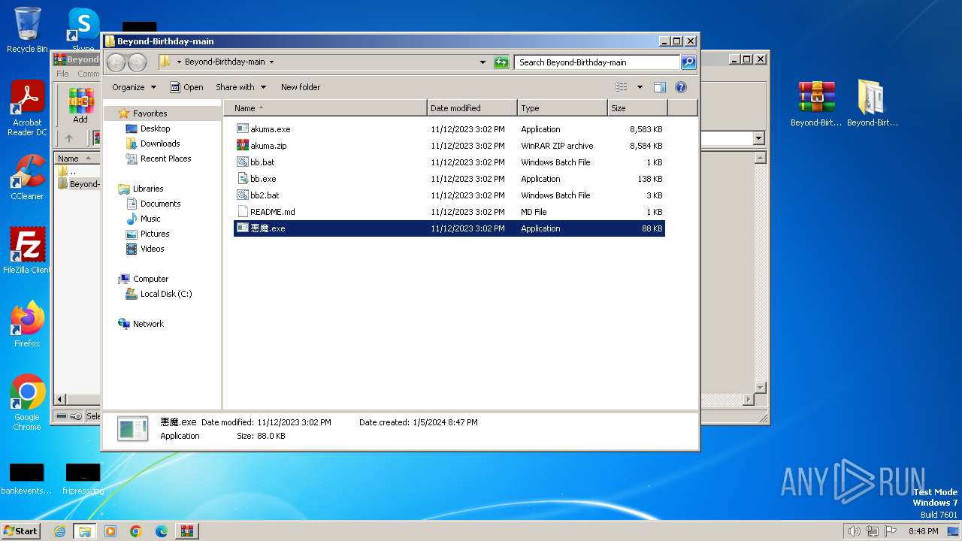This screenshot has width=962, height=541.
Task: Expand the views options arrow
Action: tap(640, 87)
